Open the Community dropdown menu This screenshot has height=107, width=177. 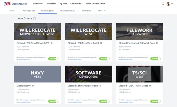pos(77,4)
